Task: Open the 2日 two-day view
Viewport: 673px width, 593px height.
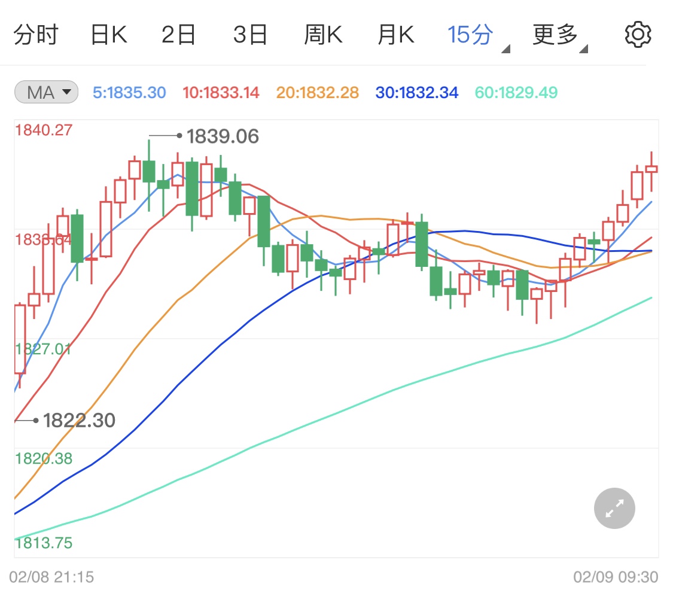Action: (178, 35)
